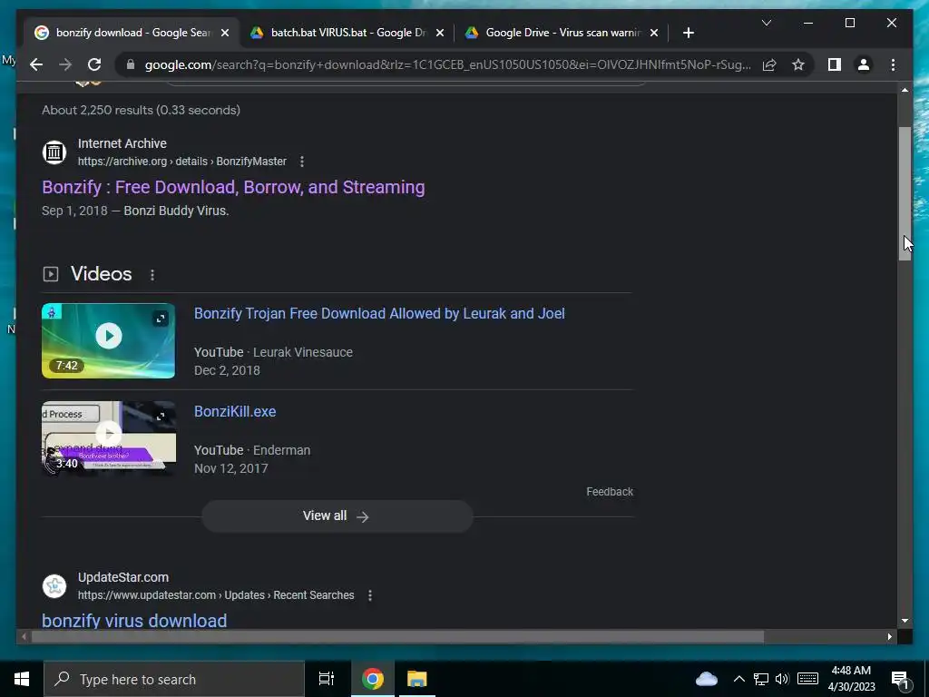Open more options for UpdateStar result
Image resolution: width=929 pixels, height=697 pixels.
coord(370,595)
